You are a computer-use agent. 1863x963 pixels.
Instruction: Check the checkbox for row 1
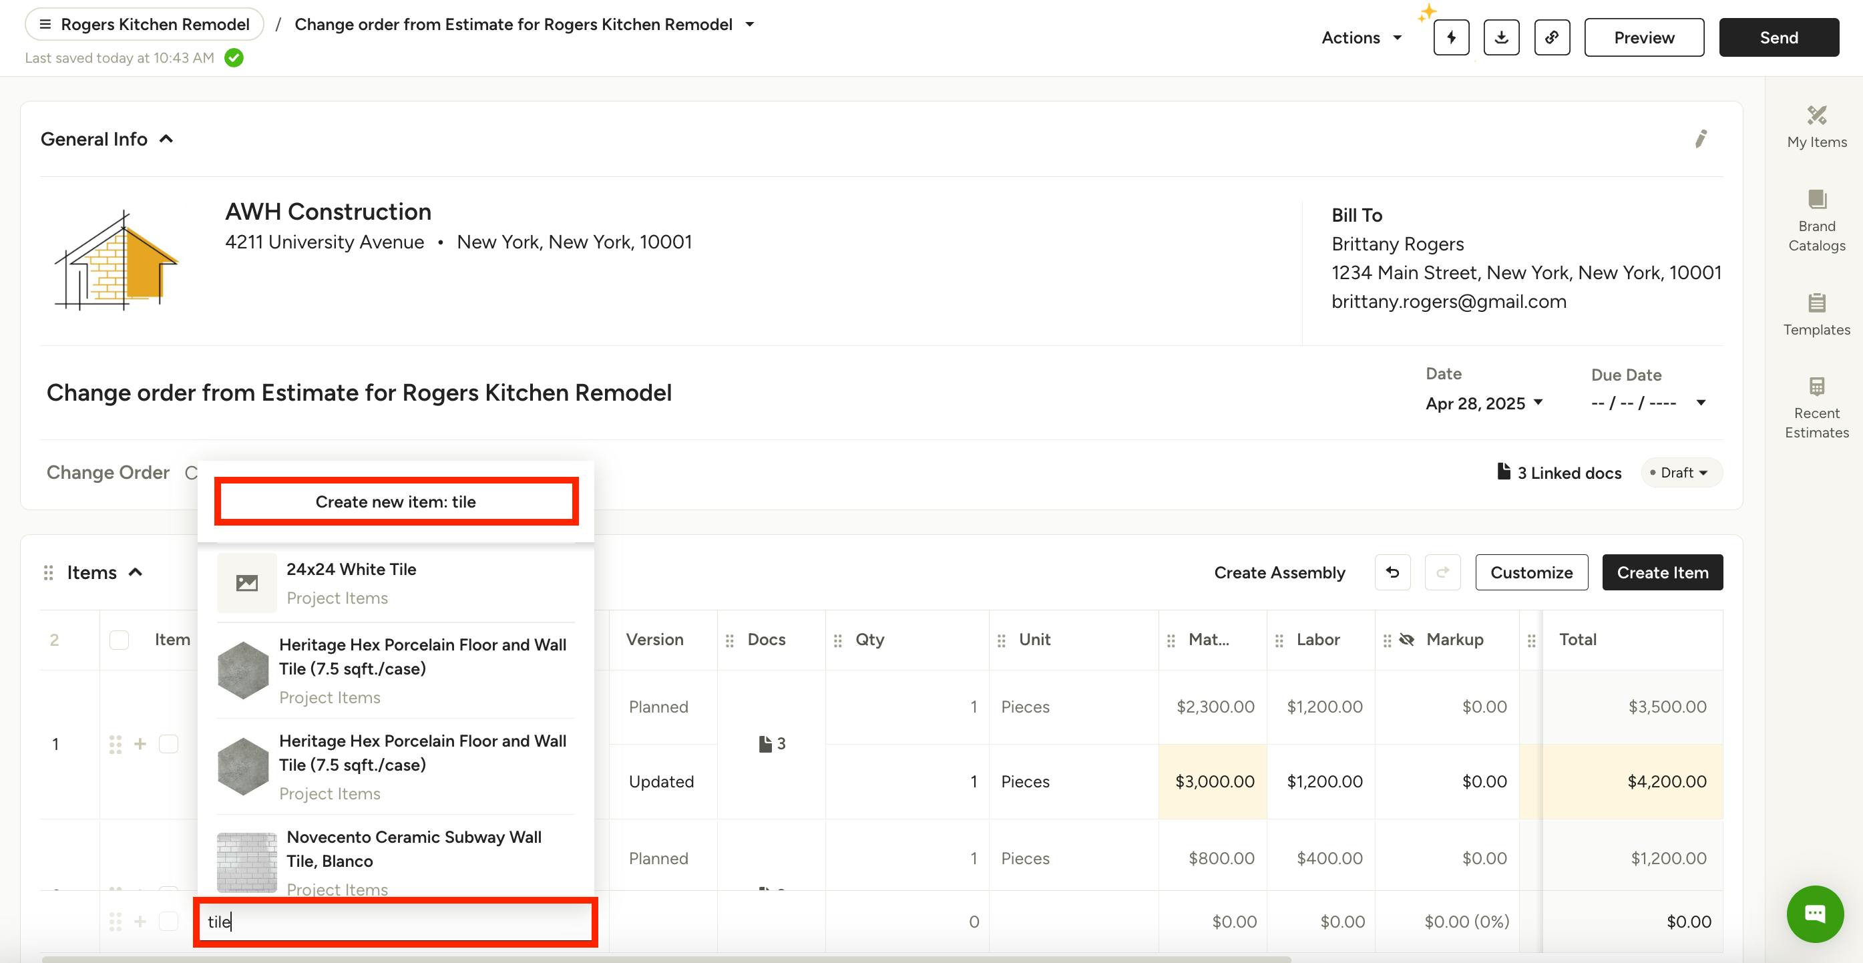tap(168, 744)
